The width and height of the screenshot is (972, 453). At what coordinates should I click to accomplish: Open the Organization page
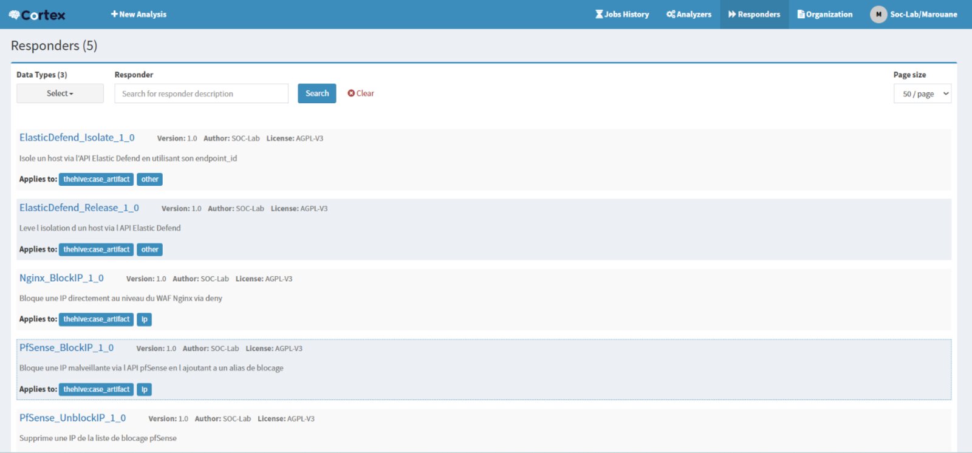(x=825, y=15)
